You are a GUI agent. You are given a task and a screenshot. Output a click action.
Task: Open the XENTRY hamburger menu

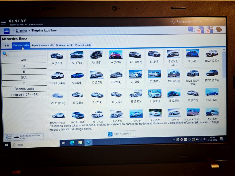coord(3,23)
